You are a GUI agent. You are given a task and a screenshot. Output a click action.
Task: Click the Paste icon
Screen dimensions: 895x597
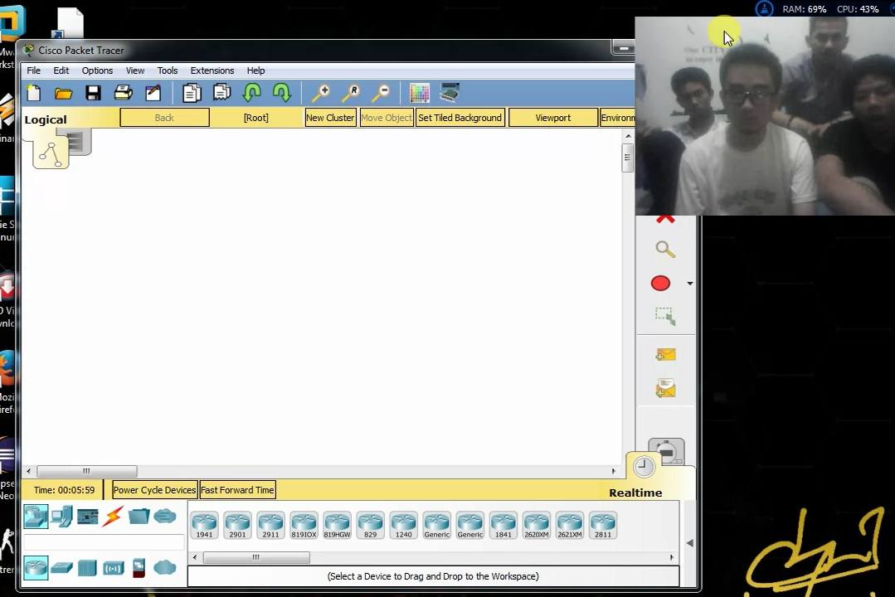pos(221,93)
